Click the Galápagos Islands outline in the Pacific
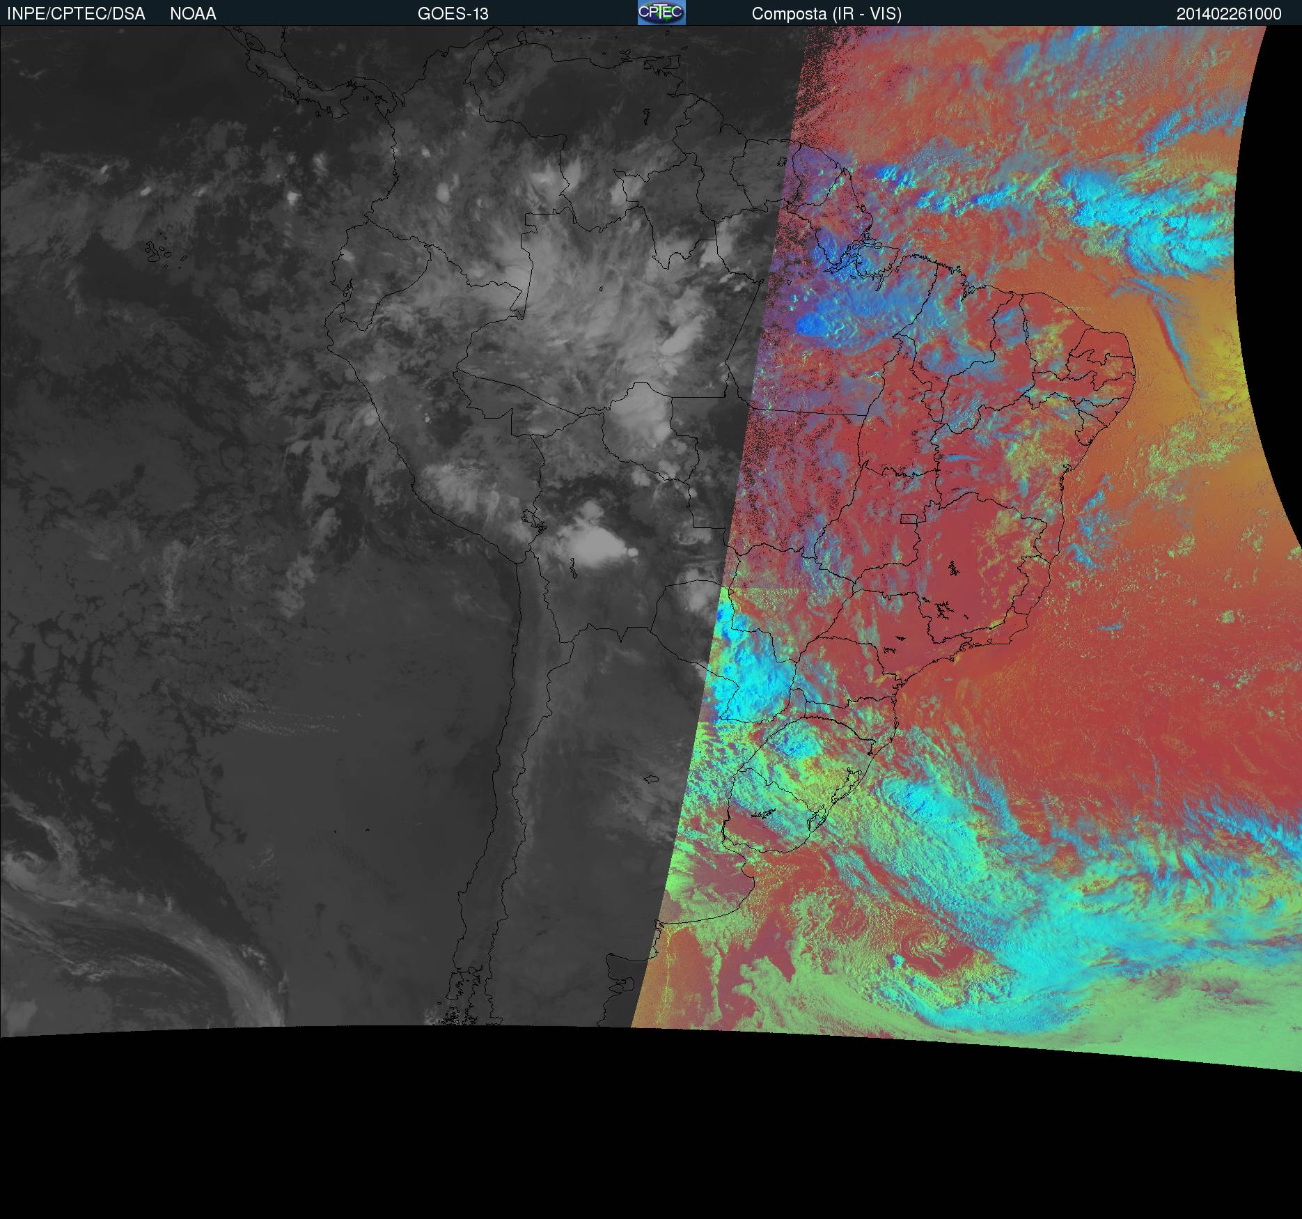Viewport: 1302px width, 1219px height. click(x=159, y=252)
